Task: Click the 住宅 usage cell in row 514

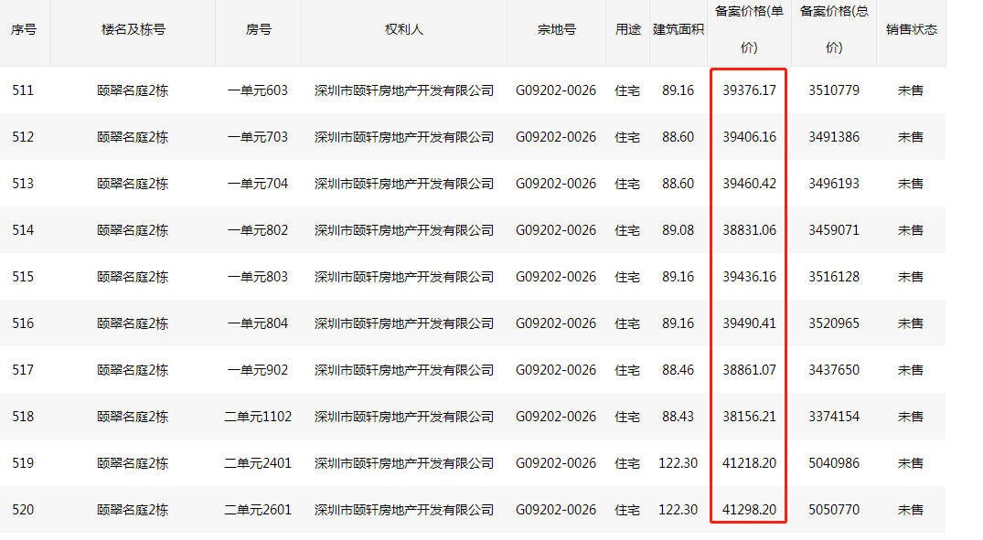Action: click(x=627, y=230)
